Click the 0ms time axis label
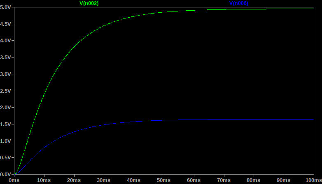The image size is (322, 184). point(14,180)
